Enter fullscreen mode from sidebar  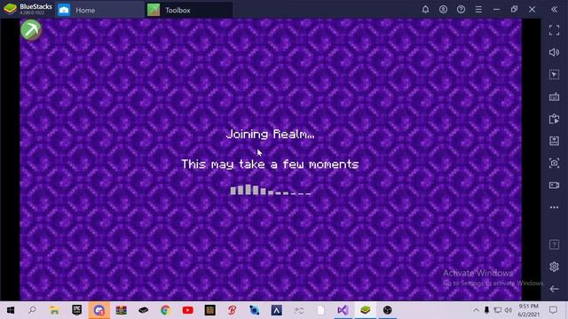coord(554,30)
